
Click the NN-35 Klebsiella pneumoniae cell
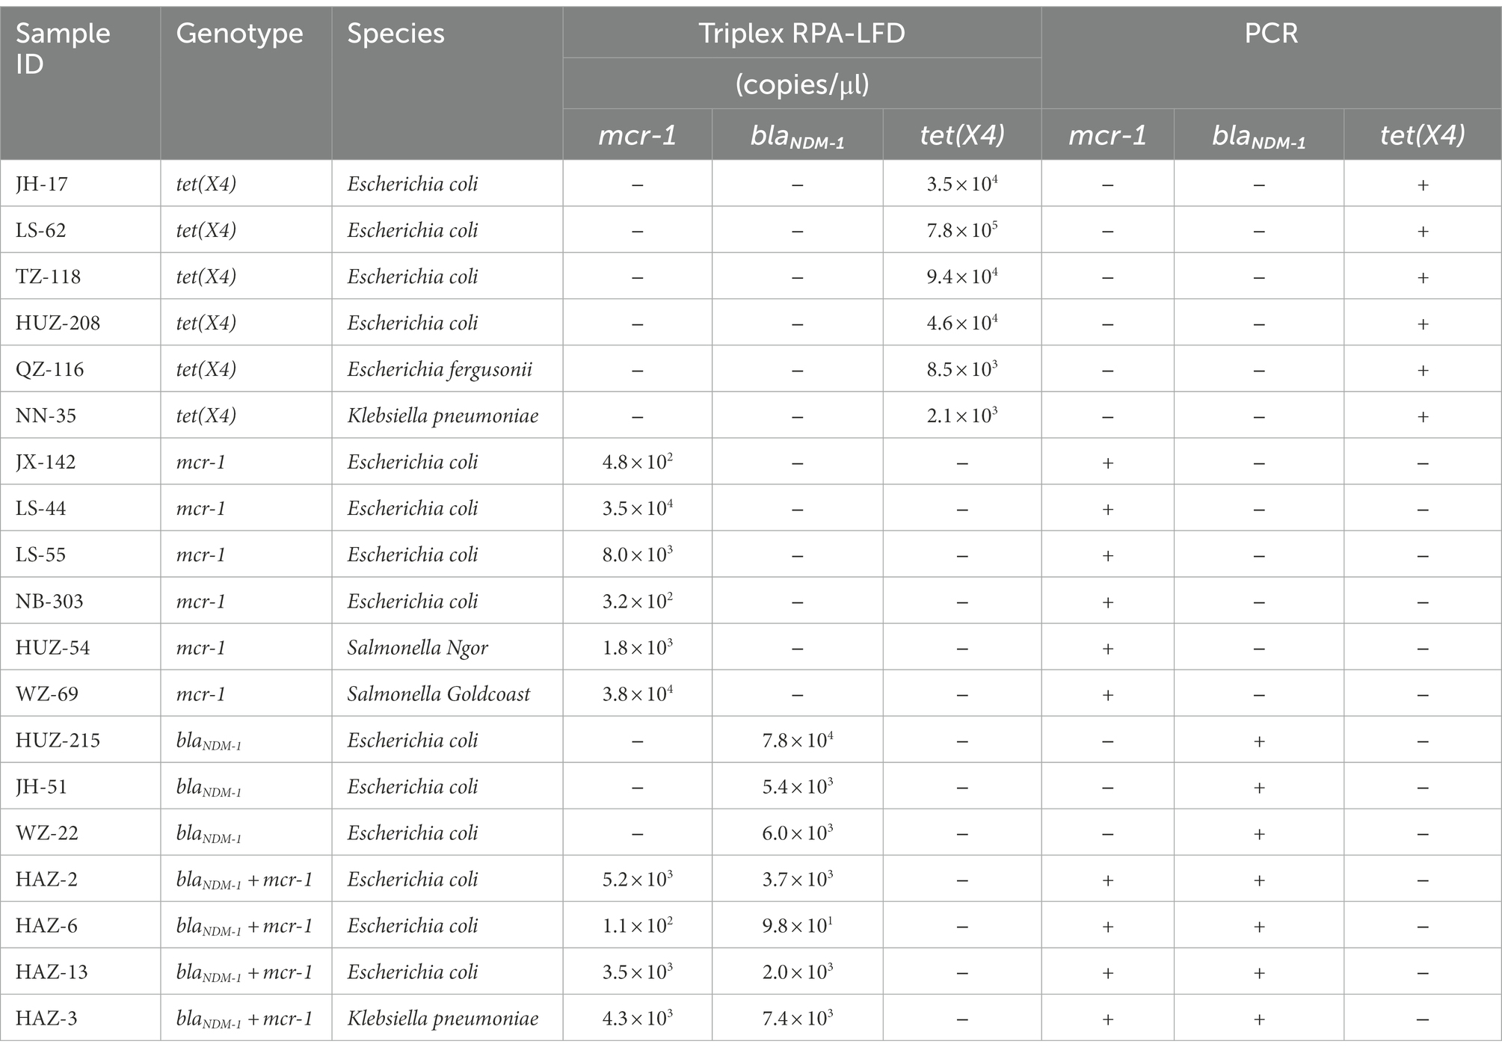pyautogui.click(x=443, y=416)
